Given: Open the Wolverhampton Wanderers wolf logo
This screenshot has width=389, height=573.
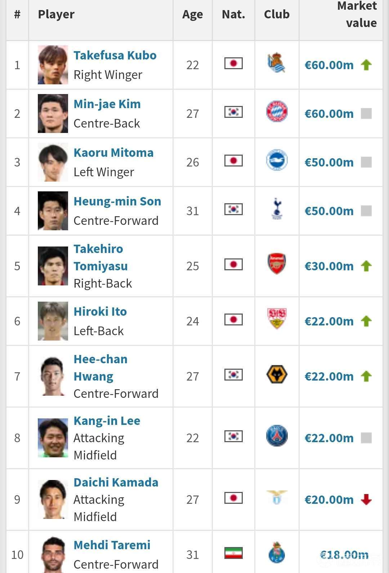Looking at the screenshot, I should (x=277, y=374).
